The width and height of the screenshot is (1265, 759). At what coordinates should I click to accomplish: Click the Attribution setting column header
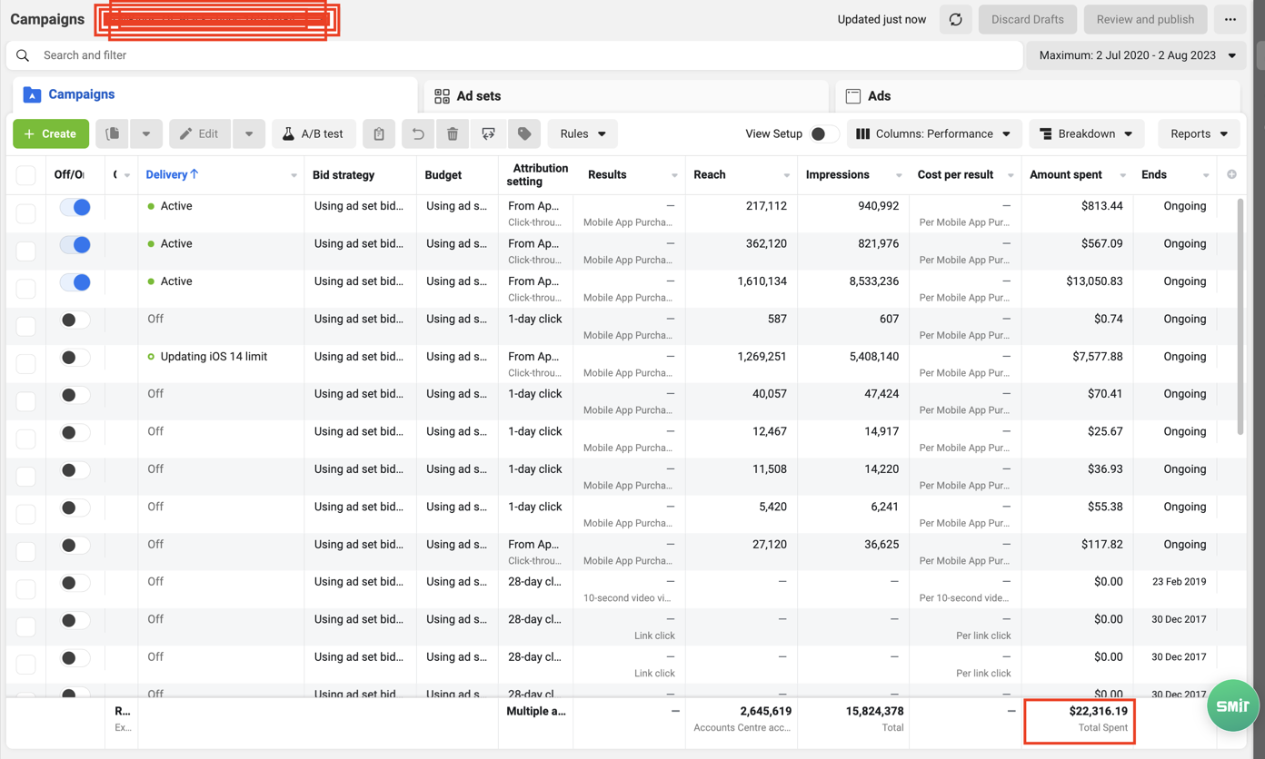[x=537, y=174]
